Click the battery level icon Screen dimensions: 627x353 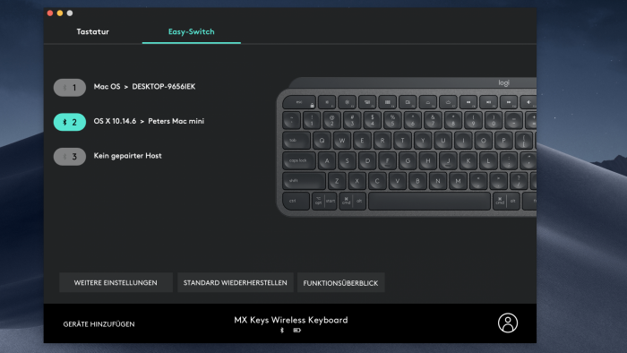[x=296, y=331]
